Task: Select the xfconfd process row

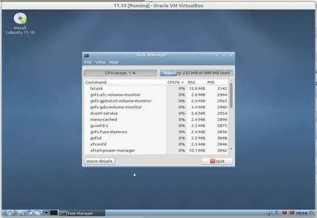Action: (156, 144)
